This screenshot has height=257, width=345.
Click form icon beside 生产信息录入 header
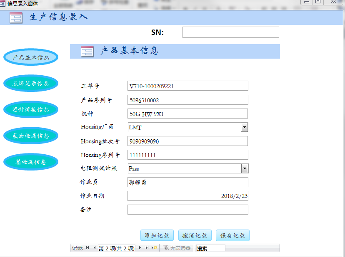(16, 18)
